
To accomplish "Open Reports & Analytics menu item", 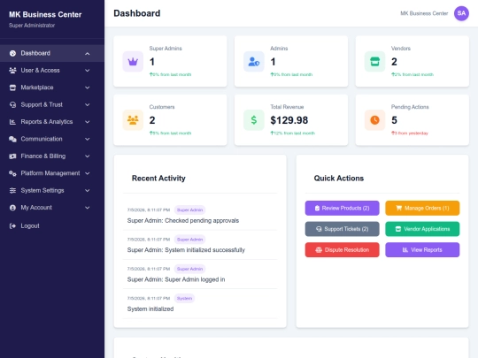I will pos(52,122).
